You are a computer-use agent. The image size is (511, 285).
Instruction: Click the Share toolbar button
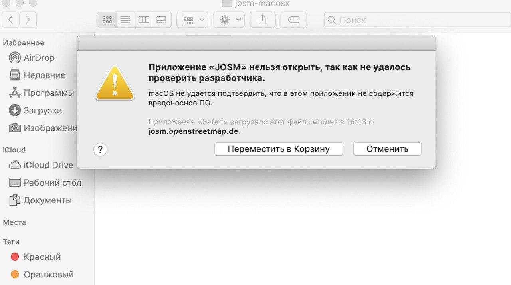tap(262, 20)
